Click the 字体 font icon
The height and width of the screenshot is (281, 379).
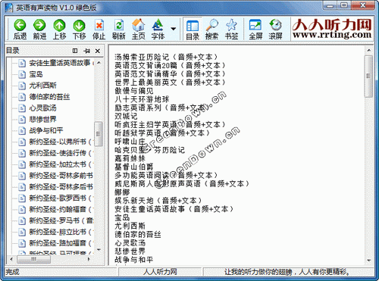[x=158, y=26]
